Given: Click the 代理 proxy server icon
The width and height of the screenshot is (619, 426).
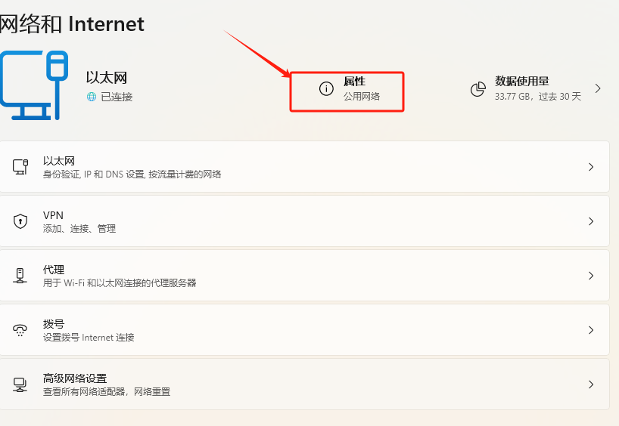Looking at the screenshot, I should tap(20, 276).
